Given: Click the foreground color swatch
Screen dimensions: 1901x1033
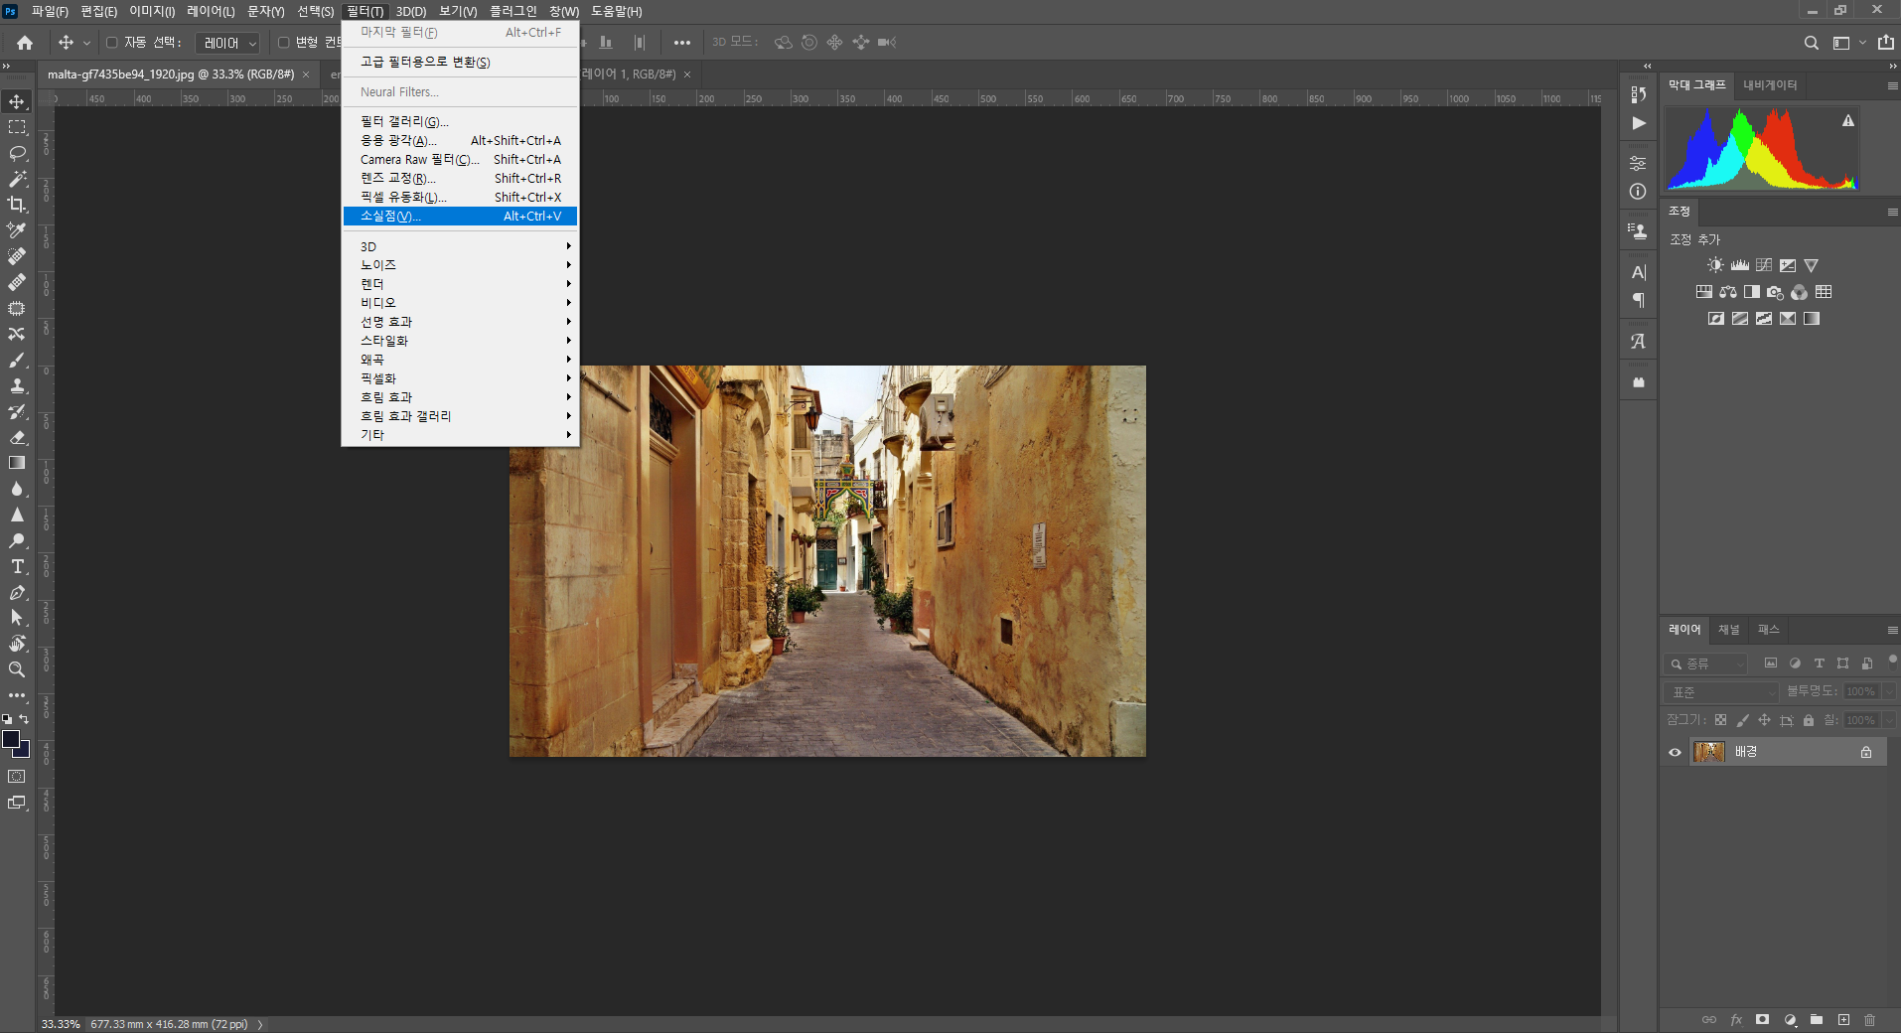Looking at the screenshot, I should 11,739.
